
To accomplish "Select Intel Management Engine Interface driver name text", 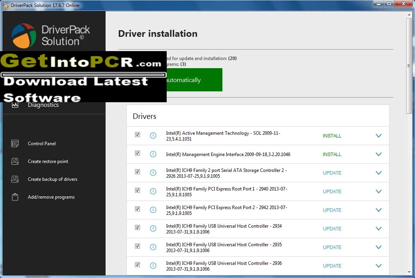I will coord(228,154).
